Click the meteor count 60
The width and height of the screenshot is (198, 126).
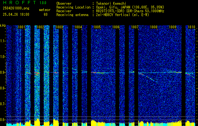pos(46,14)
